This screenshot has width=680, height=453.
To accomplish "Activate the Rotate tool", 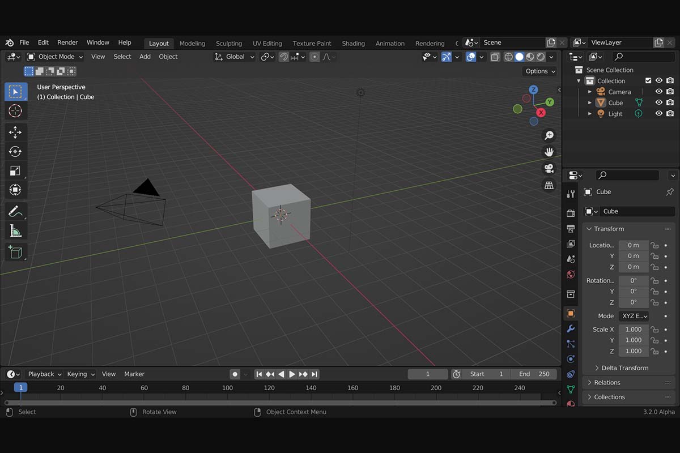I will (x=16, y=151).
